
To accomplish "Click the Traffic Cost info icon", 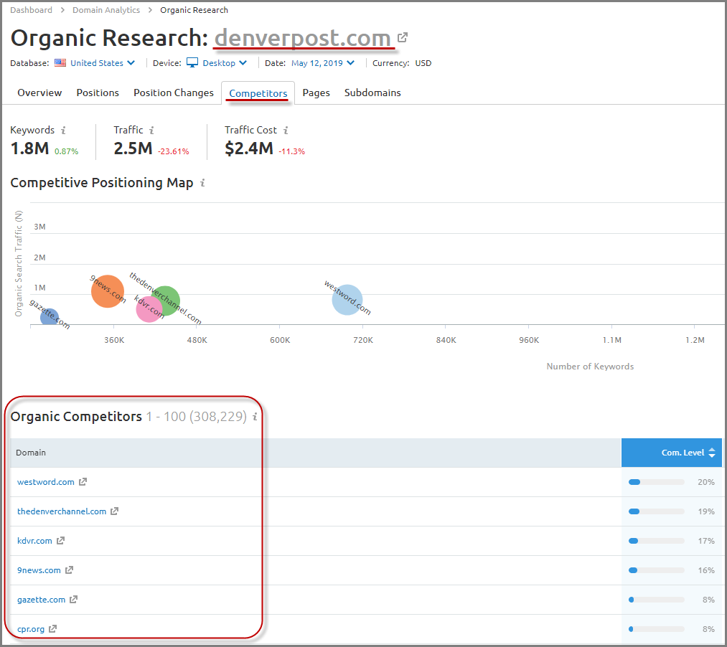I will (286, 131).
